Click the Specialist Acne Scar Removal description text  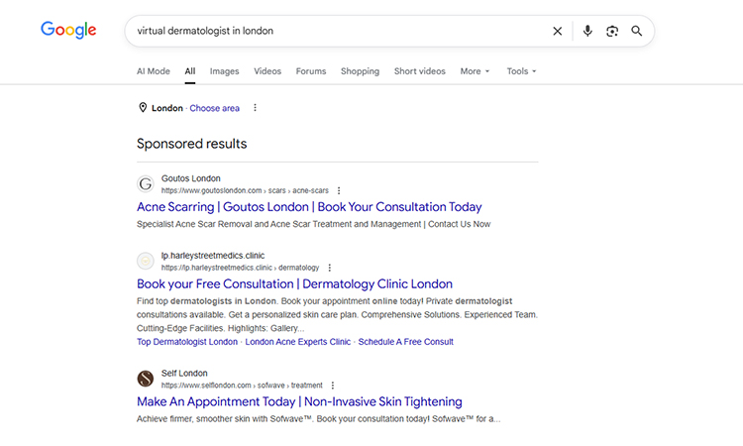[x=313, y=224]
